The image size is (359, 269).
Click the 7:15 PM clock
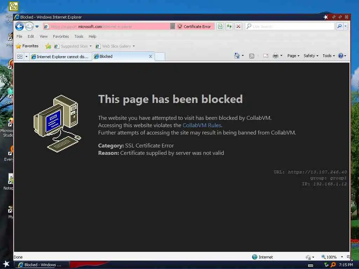(x=346, y=265)
